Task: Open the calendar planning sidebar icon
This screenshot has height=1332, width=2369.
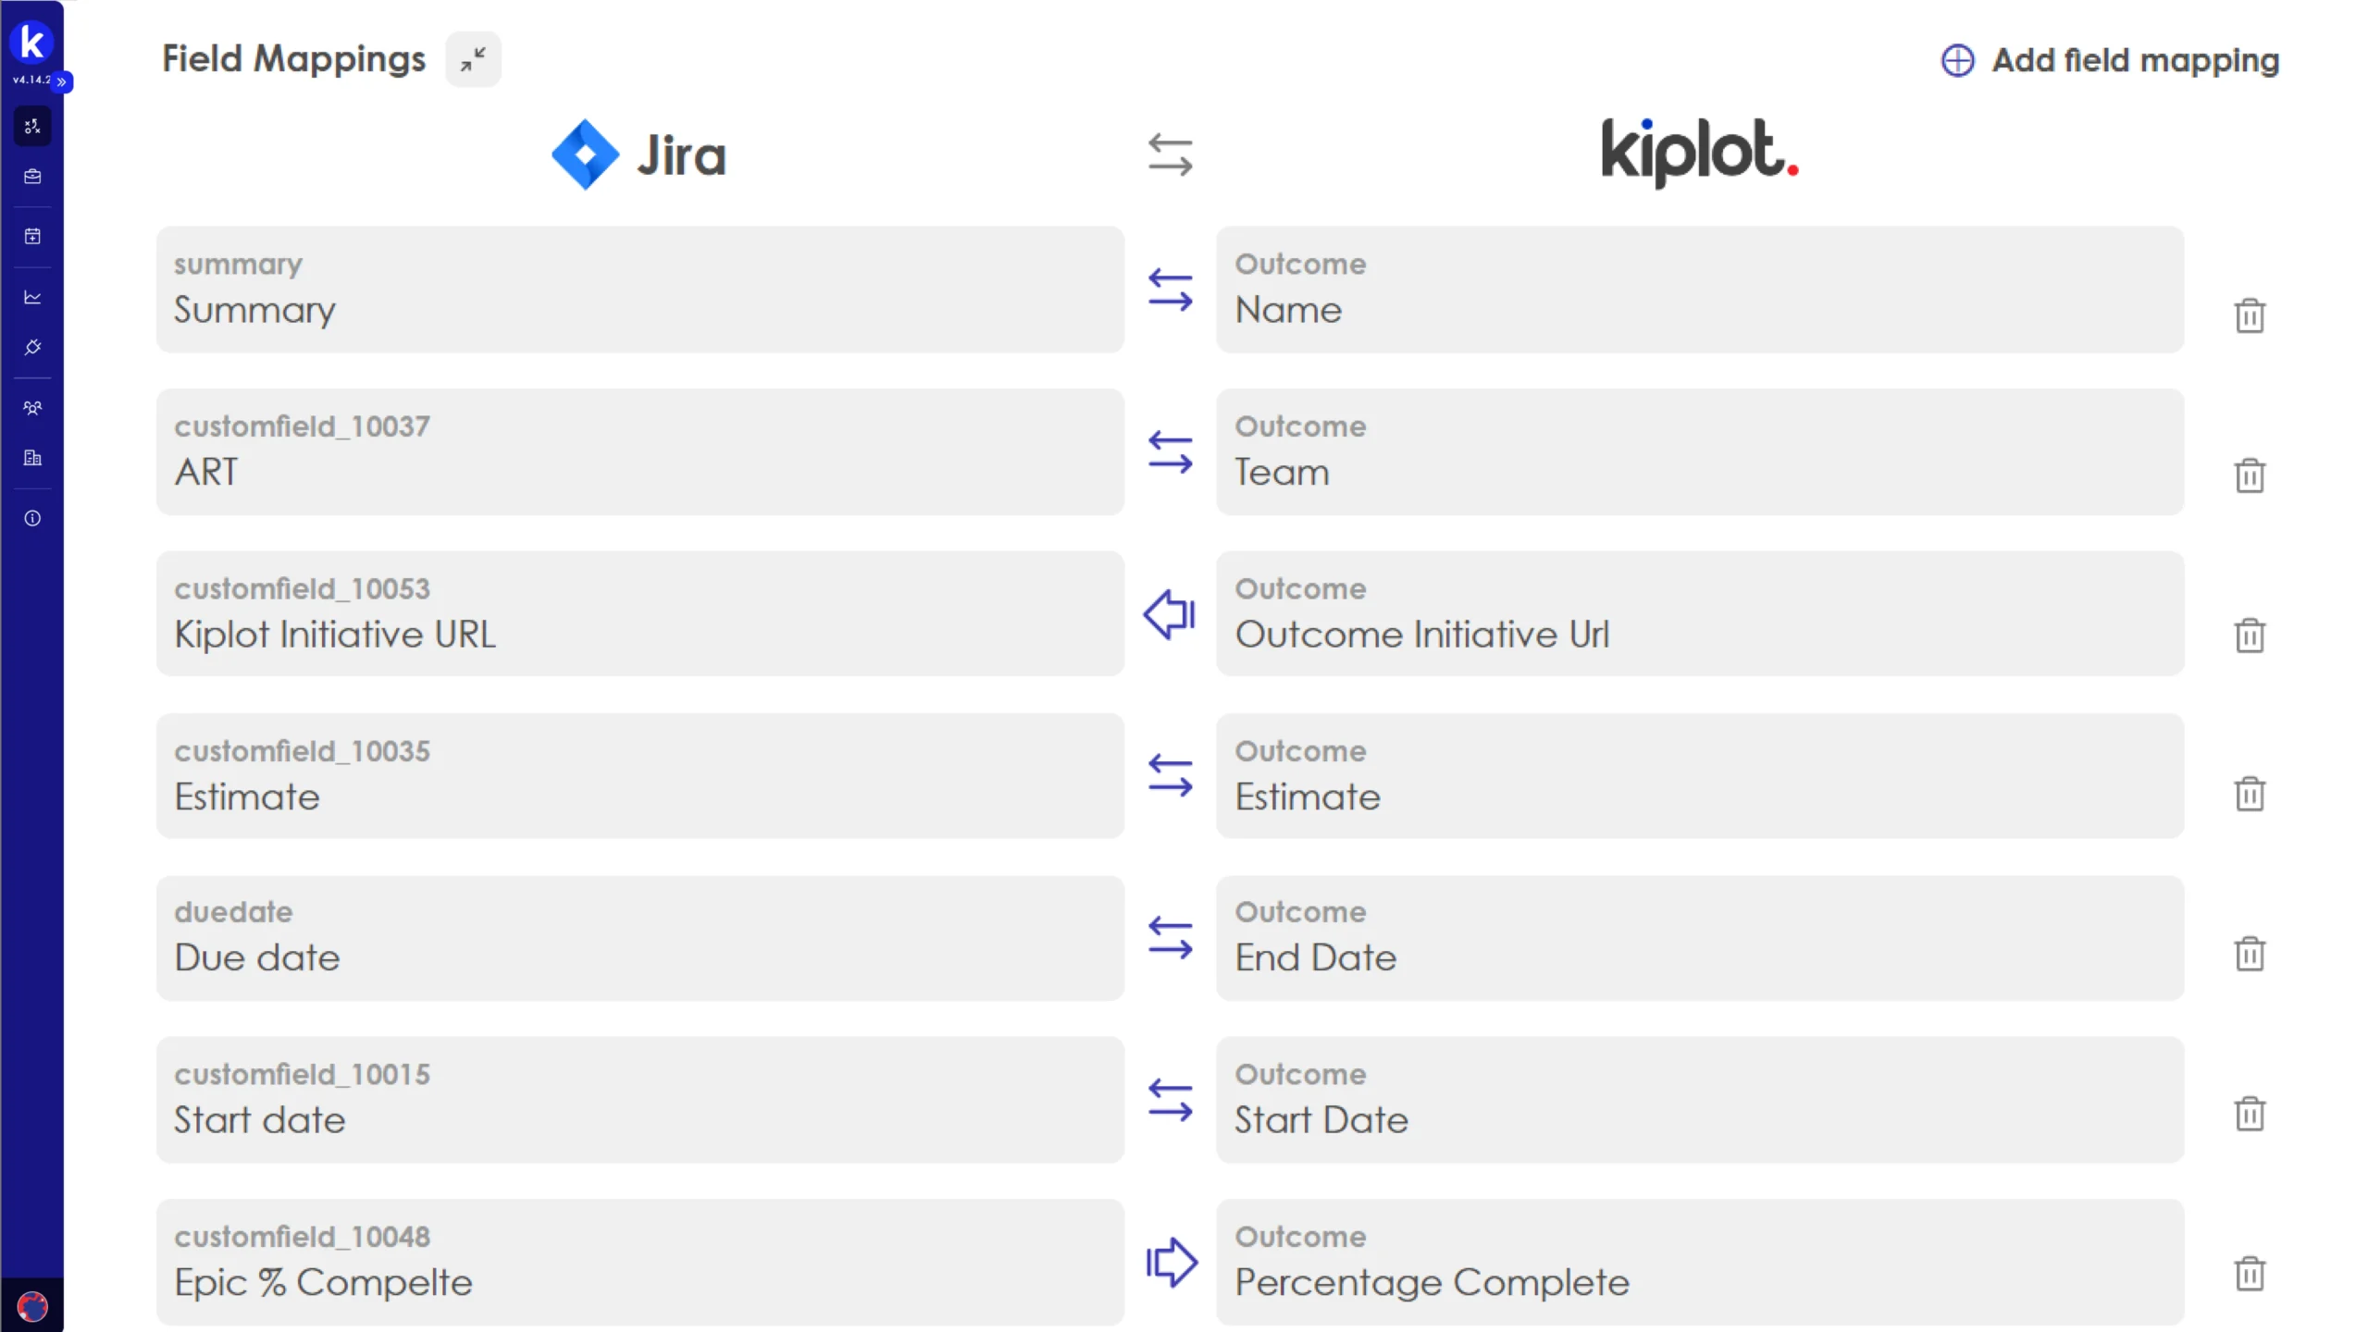Action: click(32, 237)
